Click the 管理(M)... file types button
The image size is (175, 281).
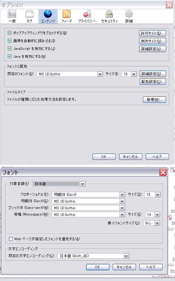point(154,100)
